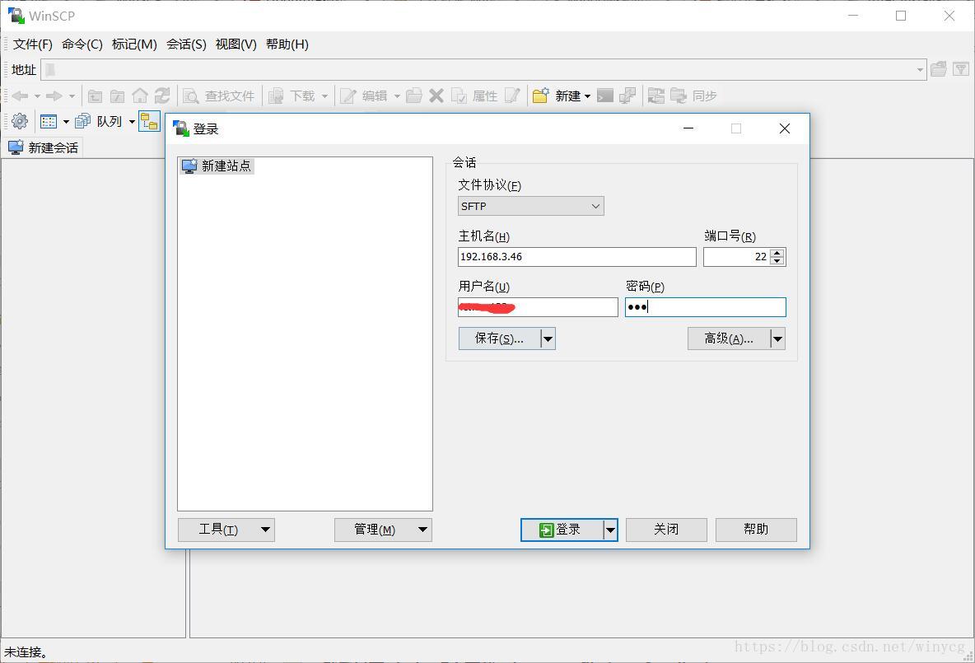Screen dimensions: 975x663
Task: Open the 视图(V) menu
Action: 236,44
